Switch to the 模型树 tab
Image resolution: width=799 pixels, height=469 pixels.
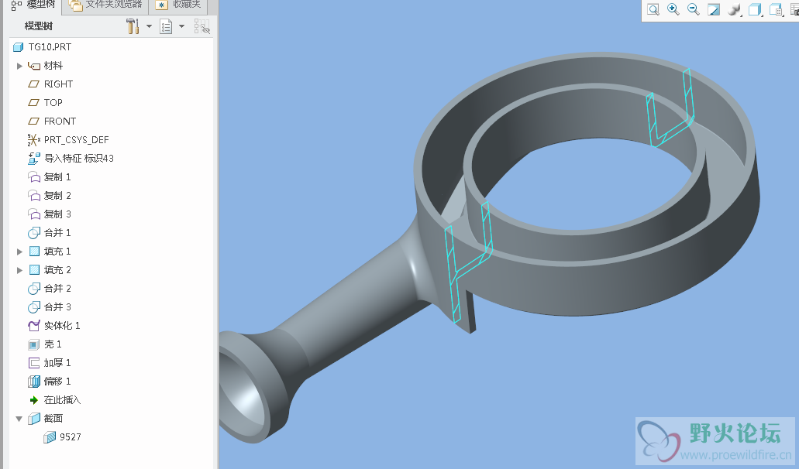(33, 5)
